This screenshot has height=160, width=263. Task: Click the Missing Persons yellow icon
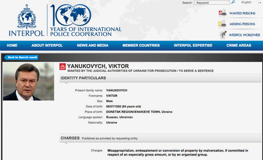(222, 24)
